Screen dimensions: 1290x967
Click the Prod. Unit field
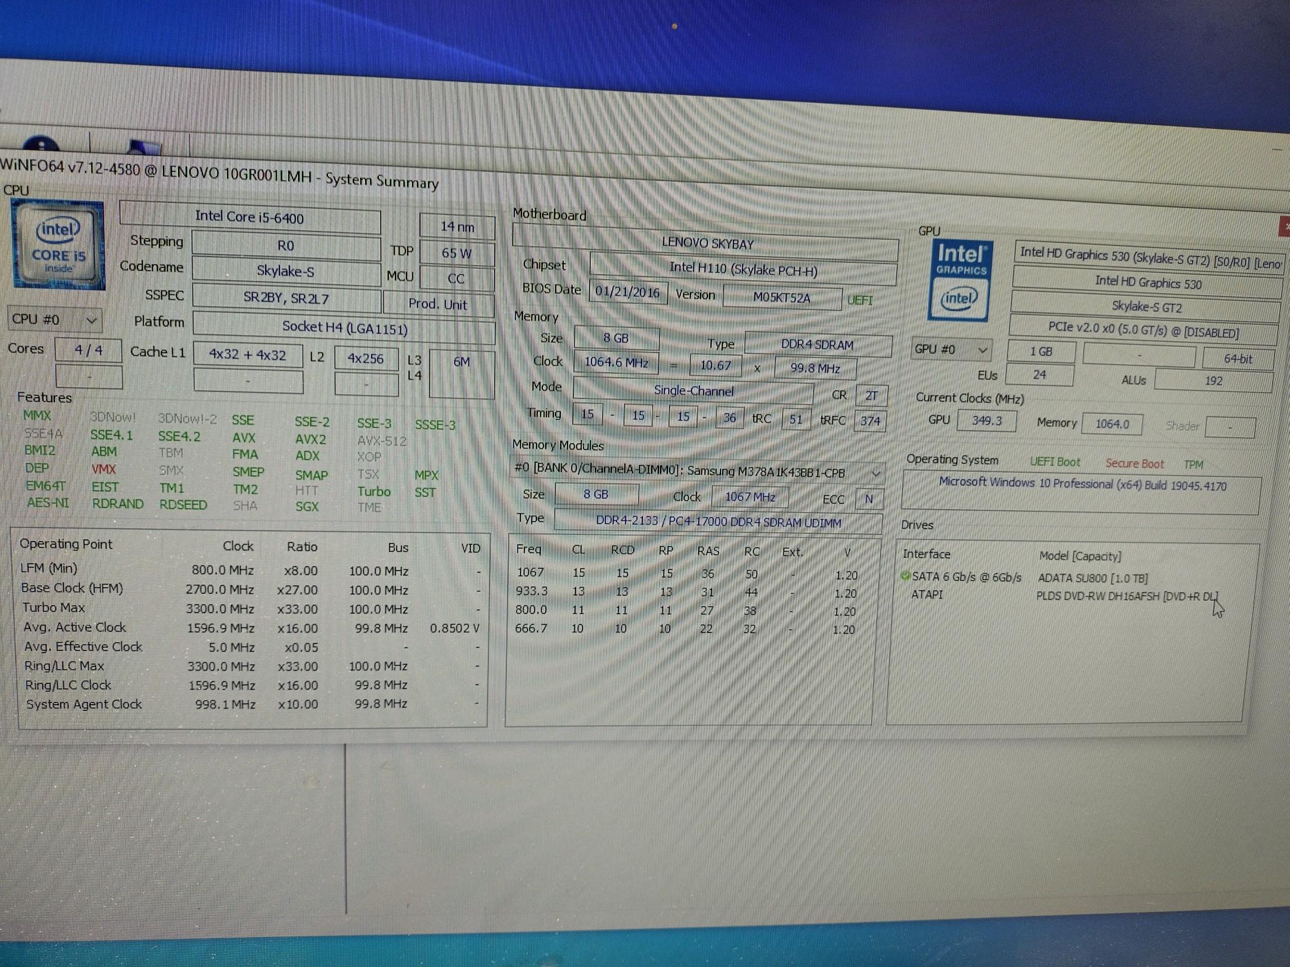tap(438, 304)
